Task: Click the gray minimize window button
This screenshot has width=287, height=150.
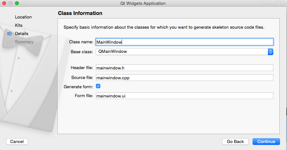Action: click(11, 3)
